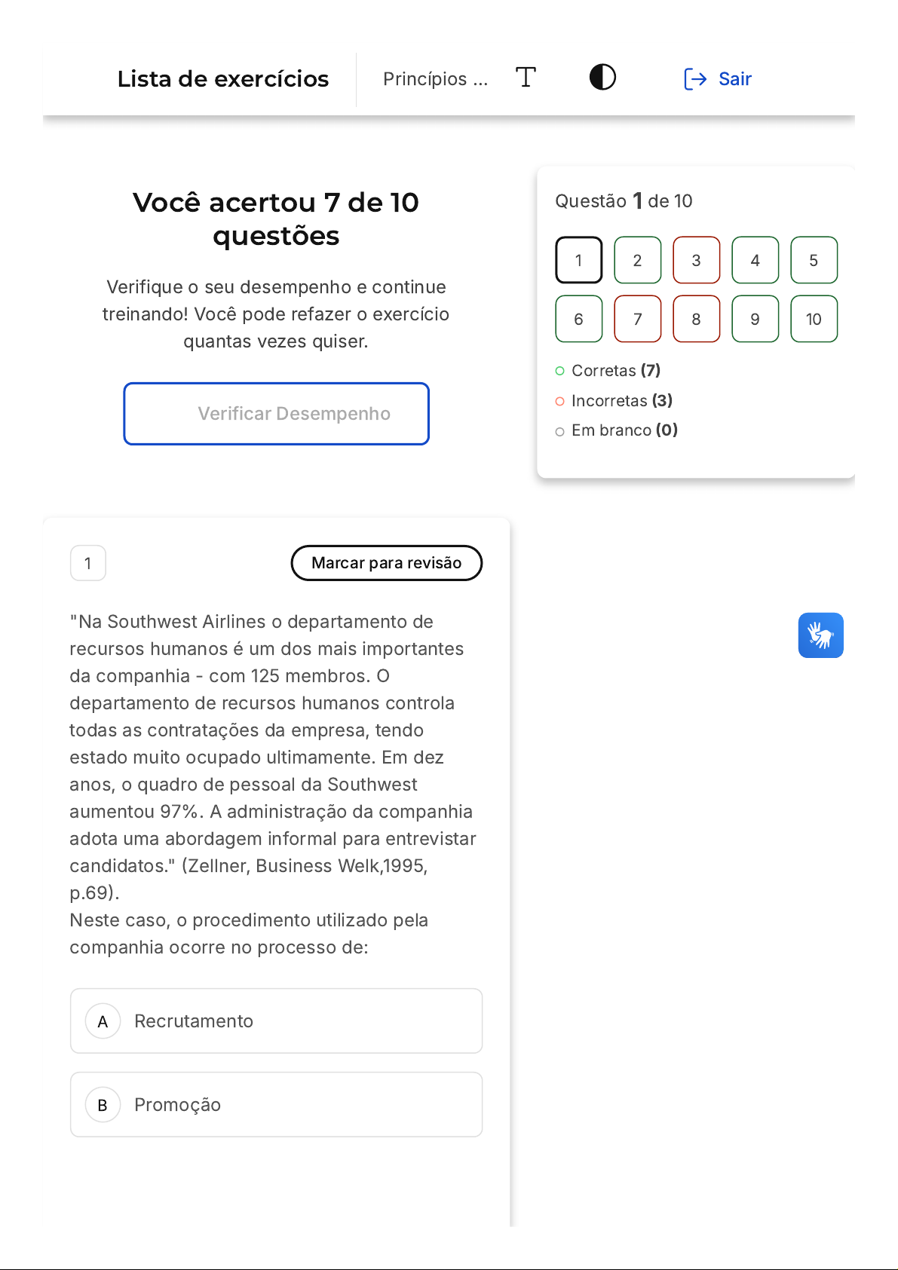Screen dimensions: 898x1270
Task: Go to question 2 in navigator
Action: tap(637, 261)
